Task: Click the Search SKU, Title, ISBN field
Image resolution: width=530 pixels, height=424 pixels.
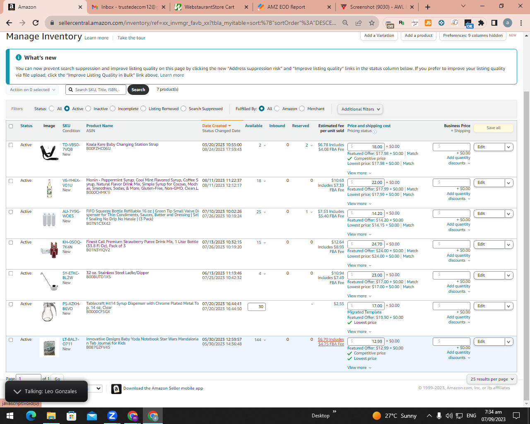Action: [95, 89]
